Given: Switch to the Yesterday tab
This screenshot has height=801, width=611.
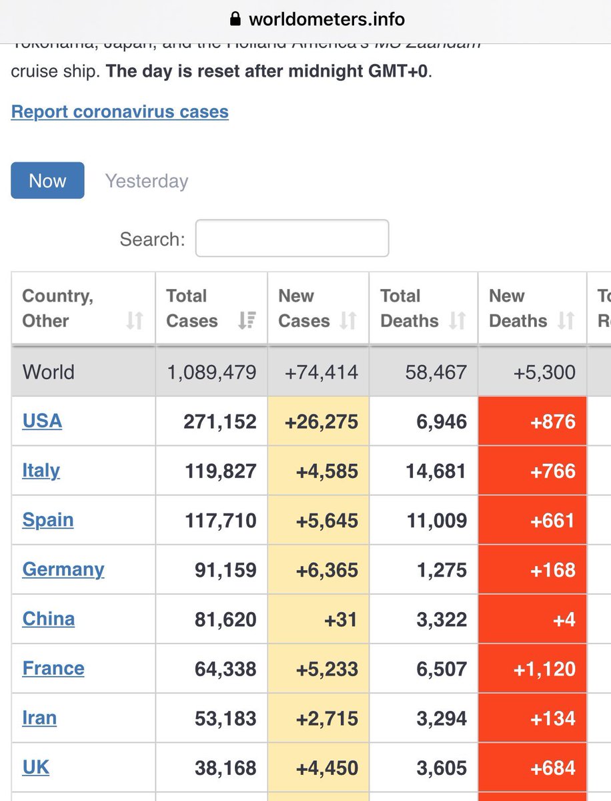Looking at the screenshot, I should click(x=147, y=181).
